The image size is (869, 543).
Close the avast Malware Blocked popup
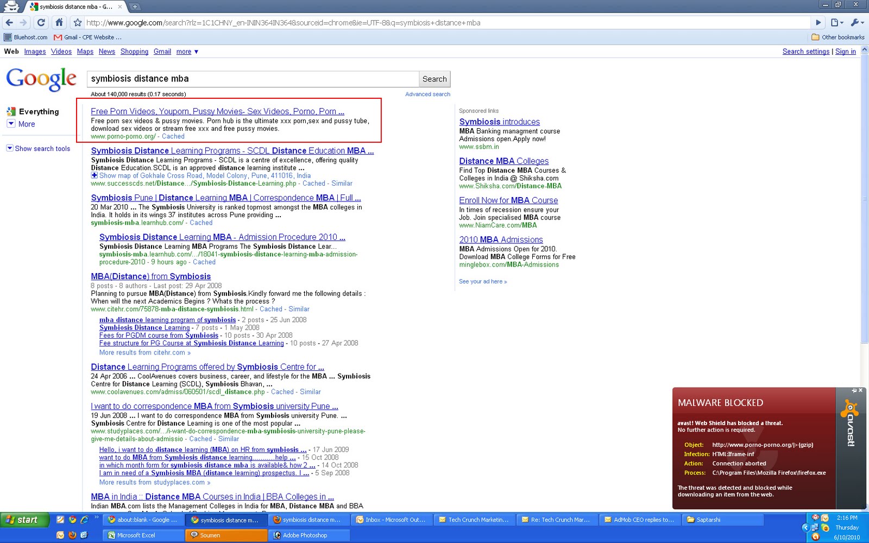[860, 390]
